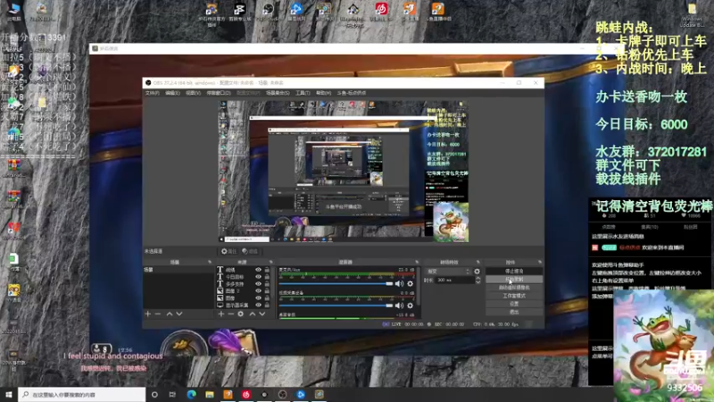Click Cortana circle icon on taskbar
This screenshot has height=402, width=714.
click(x=154, y=394)
